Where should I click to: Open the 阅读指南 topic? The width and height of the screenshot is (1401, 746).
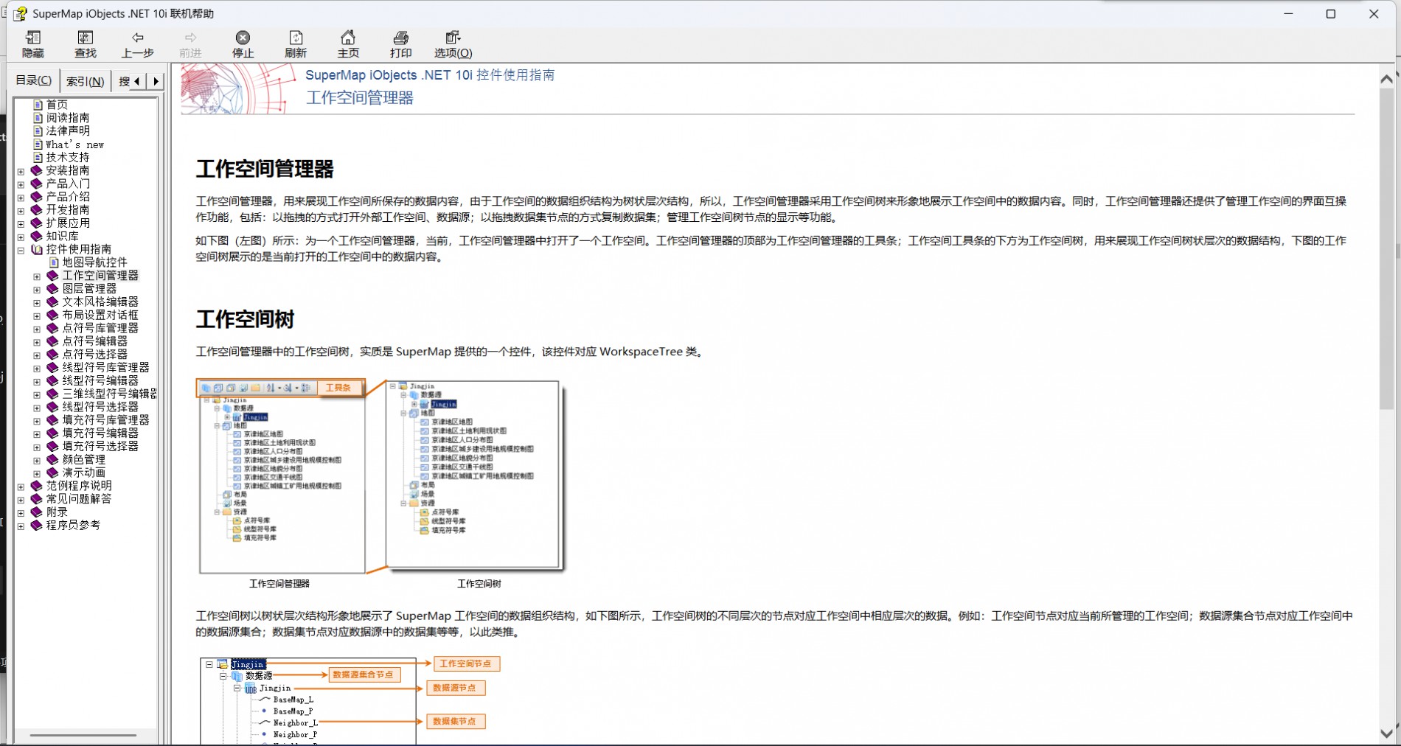click(68, 118)
